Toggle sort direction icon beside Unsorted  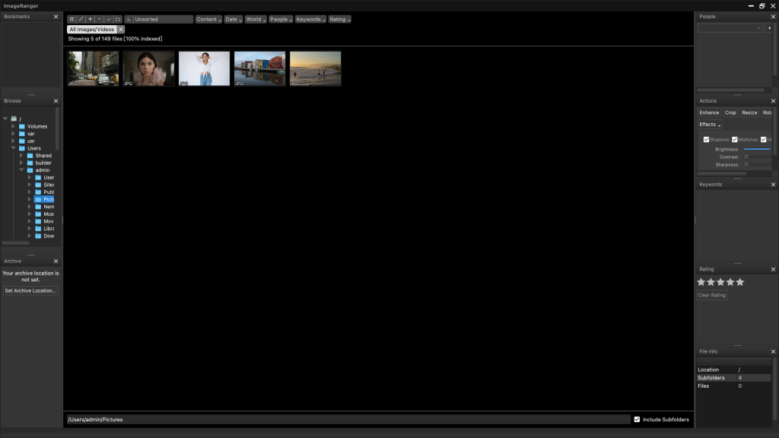point(129,19)
